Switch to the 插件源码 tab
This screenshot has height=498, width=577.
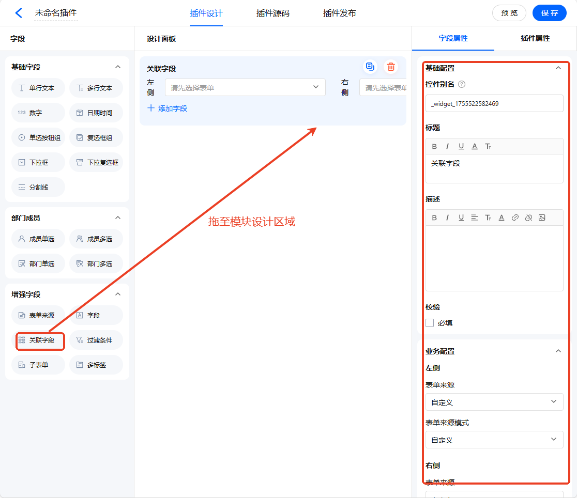click(x=272, y=13)
